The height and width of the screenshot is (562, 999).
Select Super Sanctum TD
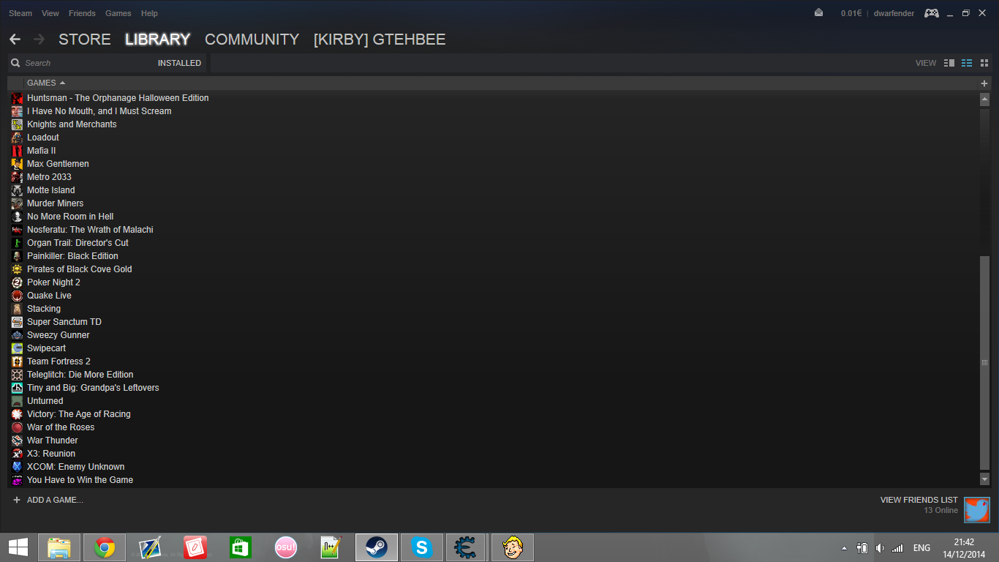(x=64, y=322)
